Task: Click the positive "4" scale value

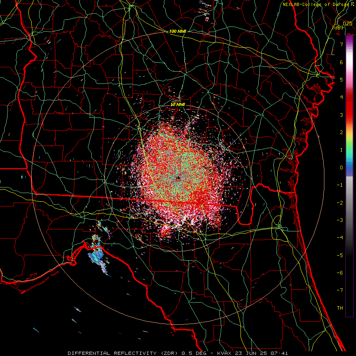Action: coord(341,97)
